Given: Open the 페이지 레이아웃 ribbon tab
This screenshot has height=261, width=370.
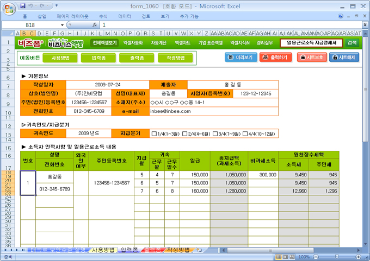Looking at the screenshot, I should click(x=71, y=17).
